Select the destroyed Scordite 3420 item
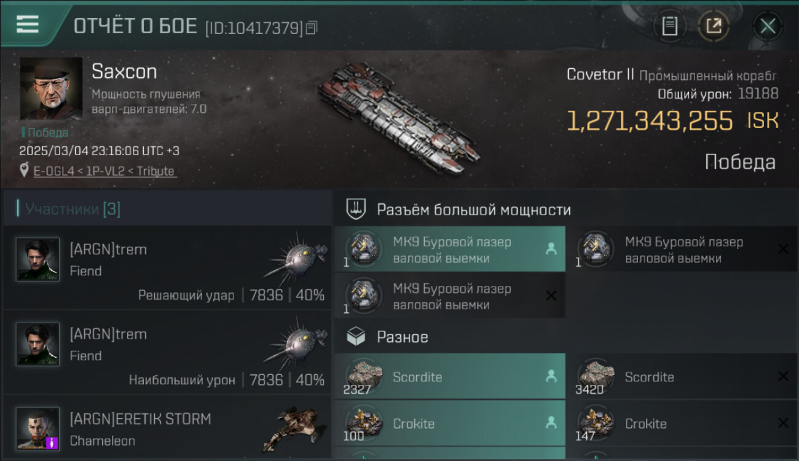Image resolution: width=799 pixels, height=461 pixels. tap(682, 377)
